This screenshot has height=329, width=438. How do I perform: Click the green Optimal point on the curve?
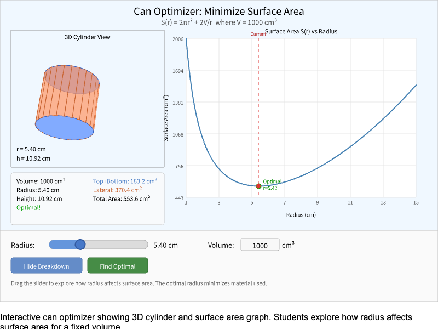tap(258, 186)
